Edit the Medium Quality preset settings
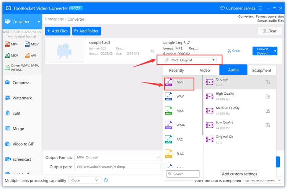 [268, 111]
